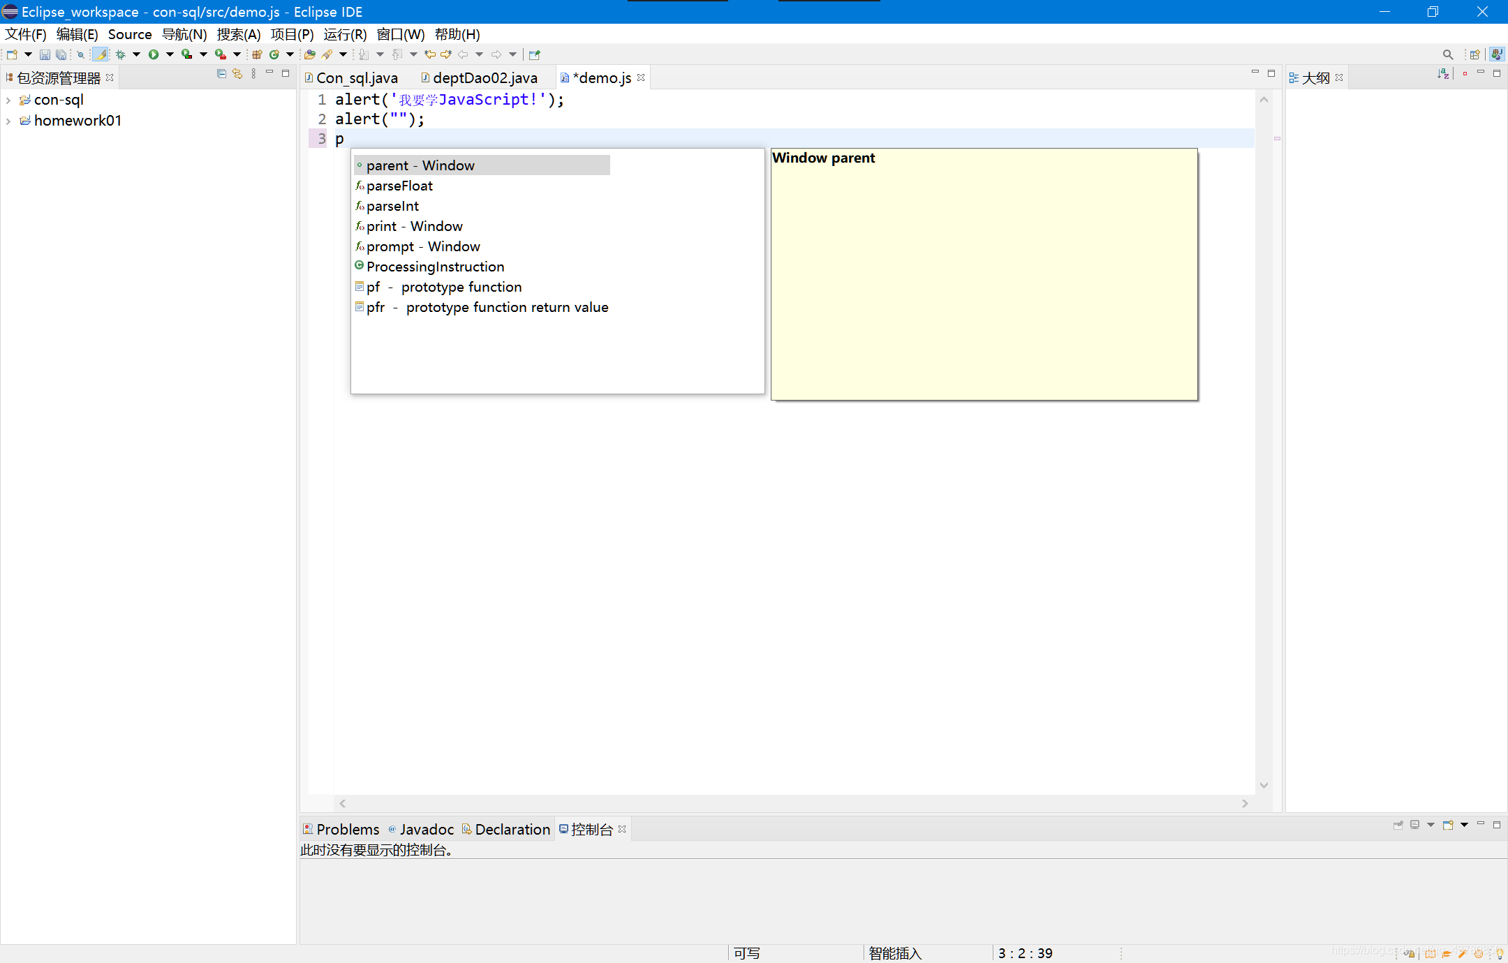Click the Open Type folder icon
The height and width of the screenshot is (963, 1508).
click(310, 54)
